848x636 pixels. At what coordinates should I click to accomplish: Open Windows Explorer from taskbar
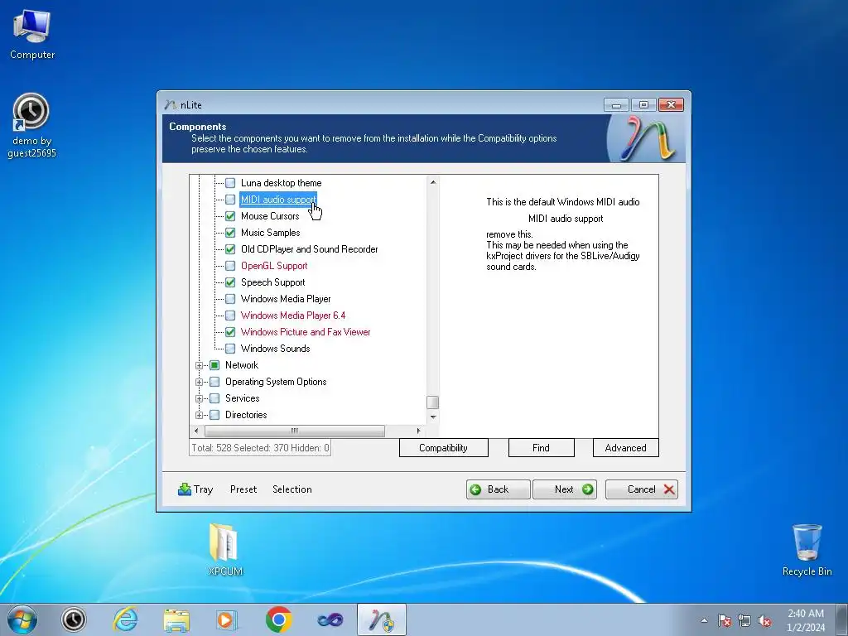point(176,619)
